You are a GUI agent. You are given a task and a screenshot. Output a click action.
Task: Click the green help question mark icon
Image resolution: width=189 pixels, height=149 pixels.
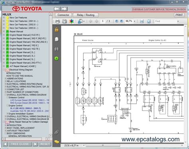click(x=57, y=58)
